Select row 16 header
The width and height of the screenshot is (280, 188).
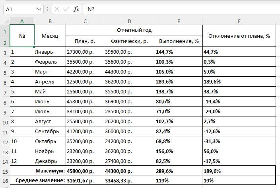click(x=5, y=181)
